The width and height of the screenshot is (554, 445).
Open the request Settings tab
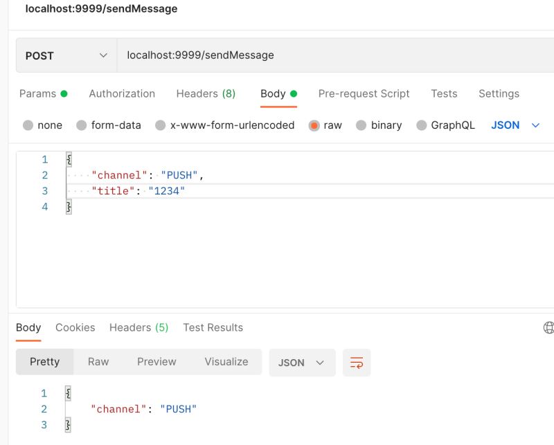pos(499,93)
